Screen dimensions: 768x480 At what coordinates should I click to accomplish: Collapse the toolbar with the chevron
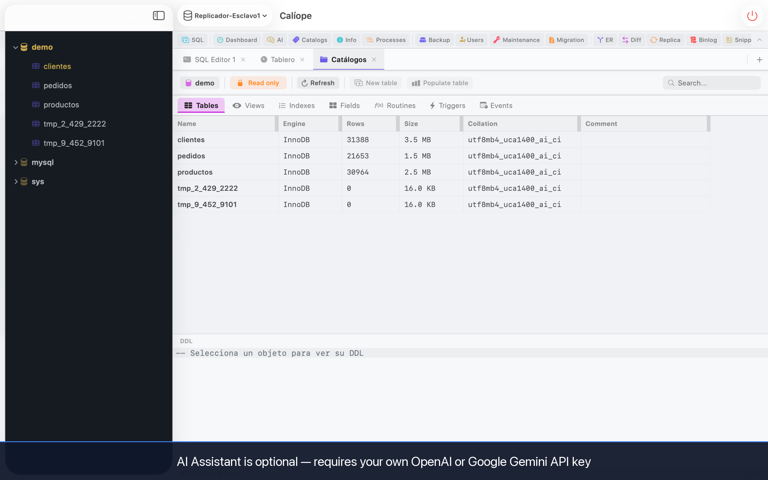point(759,40)
